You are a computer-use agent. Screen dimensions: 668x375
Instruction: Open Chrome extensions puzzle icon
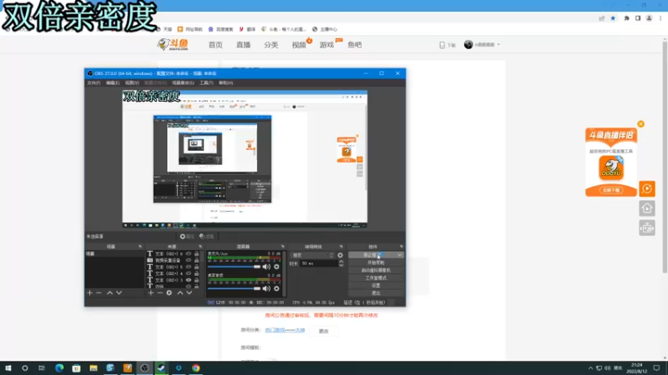[x=627, y=18]
